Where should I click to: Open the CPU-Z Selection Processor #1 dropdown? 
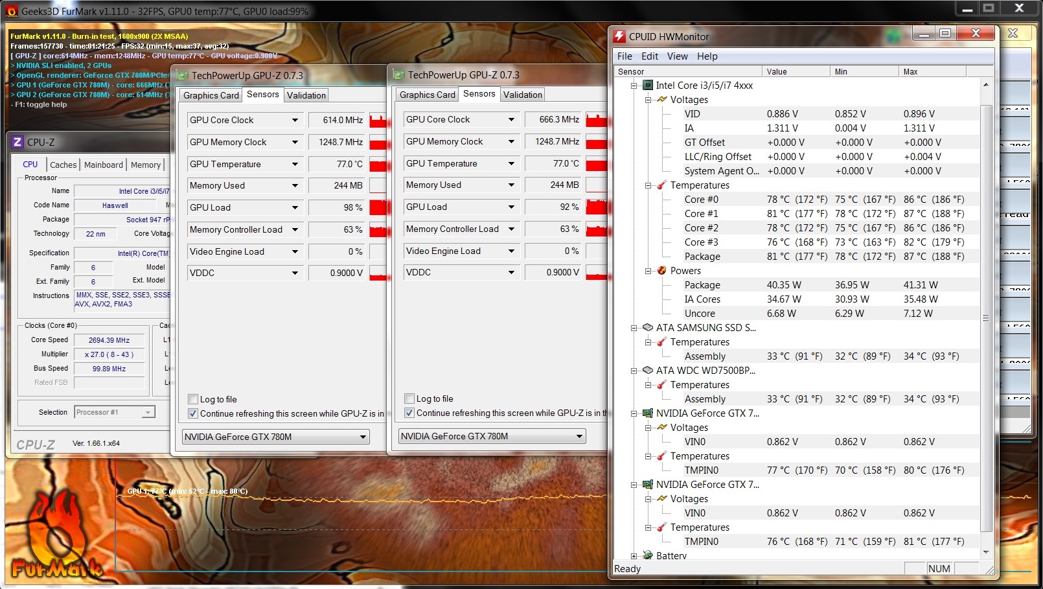tap(148, 412)
